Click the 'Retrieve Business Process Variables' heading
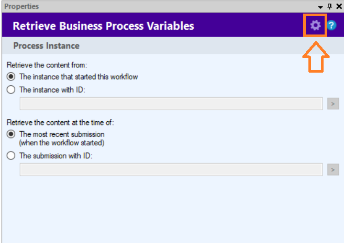This screenshot has width=344, height=243. point(103,26)
